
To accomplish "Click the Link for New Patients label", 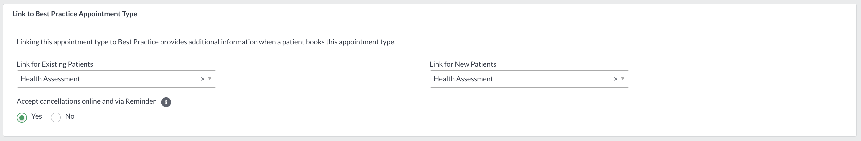I will point(463,64).
